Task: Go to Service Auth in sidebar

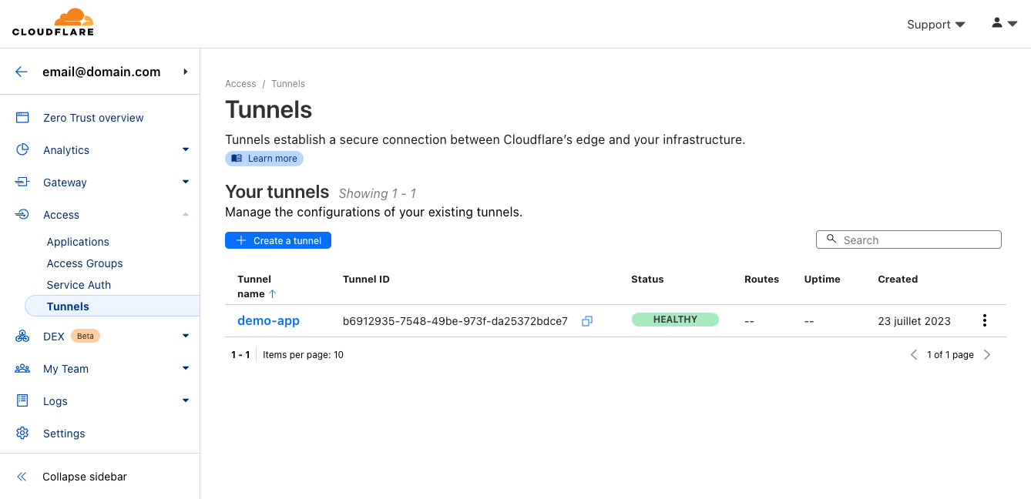Action: 79,285
